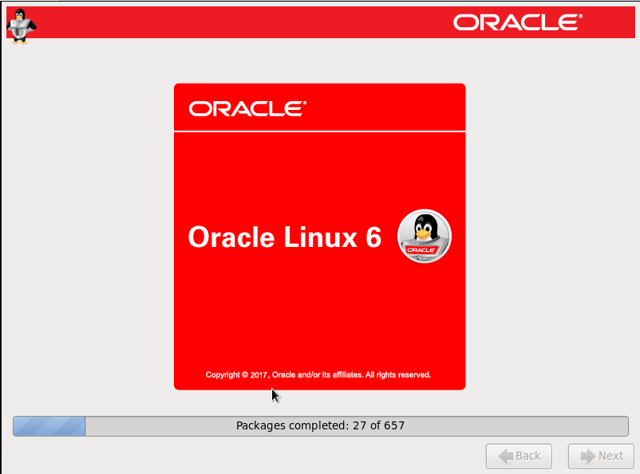This screenshot has height=474, width=640.
Task: Click the Back button
Action: click(x=519, y=456)
